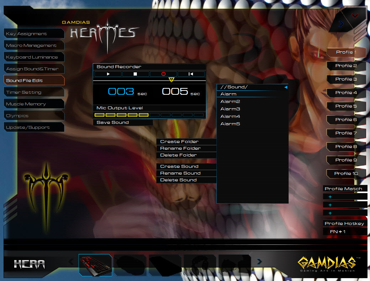Switch to Profile 2
The image size is (370, 281).
[x=346, y=66]
